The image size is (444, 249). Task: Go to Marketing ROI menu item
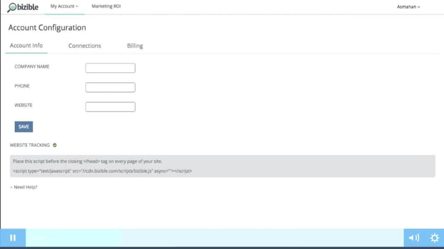coord(106,7)
